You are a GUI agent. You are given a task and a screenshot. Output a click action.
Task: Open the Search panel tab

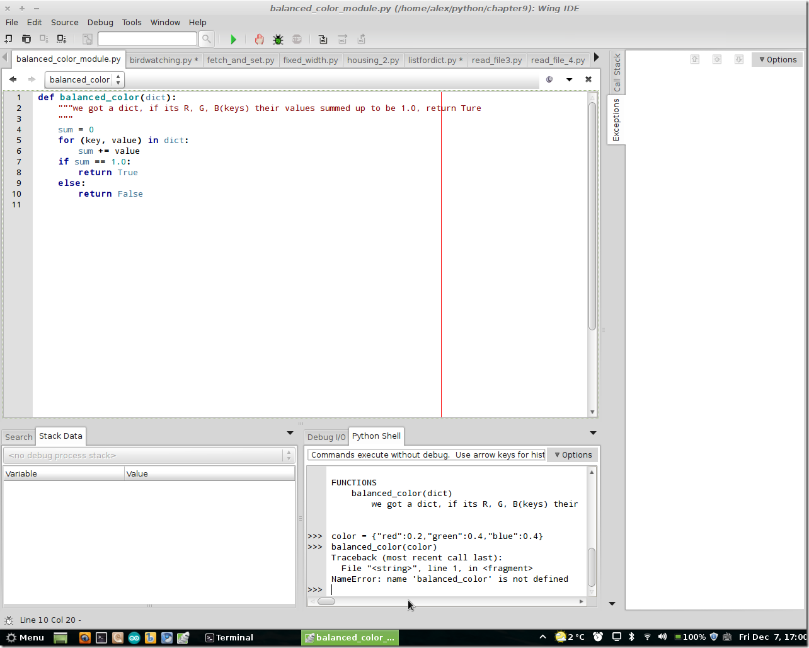click(19, 437)
